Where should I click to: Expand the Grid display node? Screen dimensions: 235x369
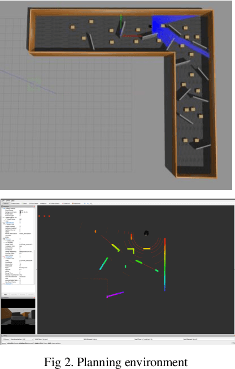pyautogui.click(x=2, y=221)
